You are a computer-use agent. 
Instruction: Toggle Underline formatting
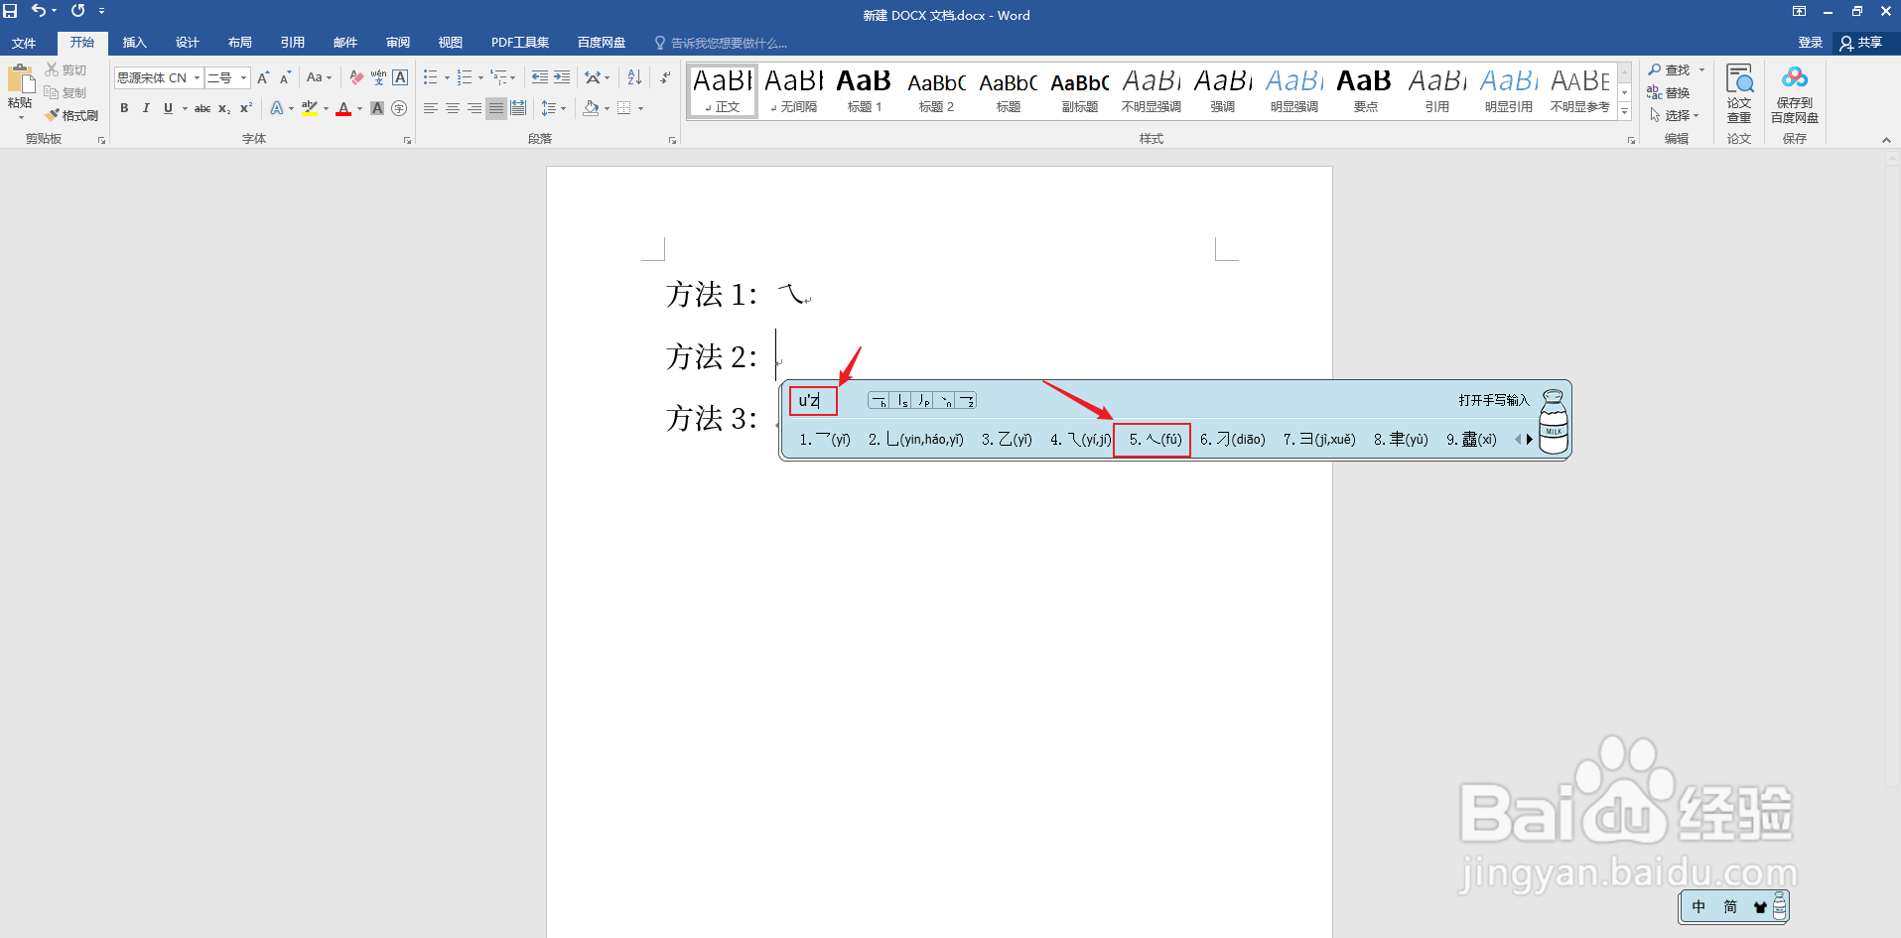(x=168, y=108)
